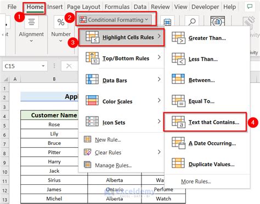Expand the Alignment group dropdown
Image resolution: width=260 pixels, height=204 pixels.
tap(31, 41)
